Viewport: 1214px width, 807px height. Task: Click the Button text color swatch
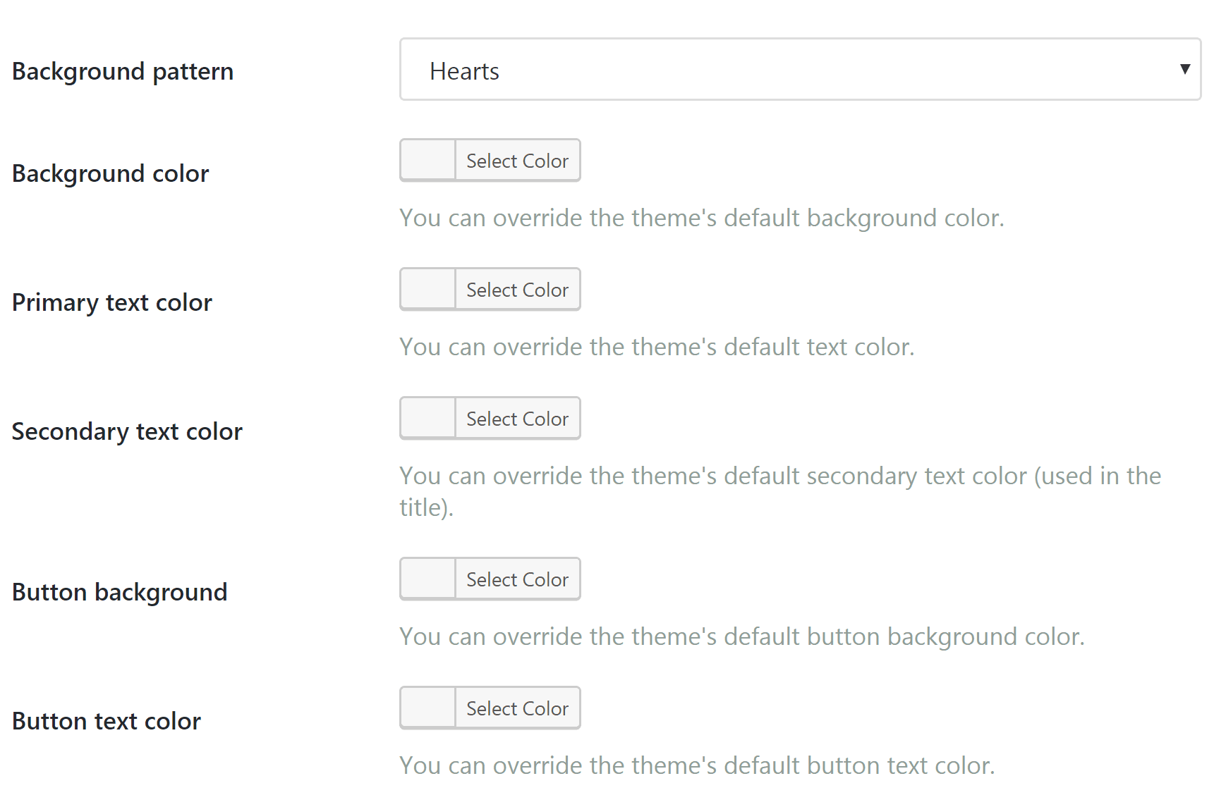click(428, 708)
